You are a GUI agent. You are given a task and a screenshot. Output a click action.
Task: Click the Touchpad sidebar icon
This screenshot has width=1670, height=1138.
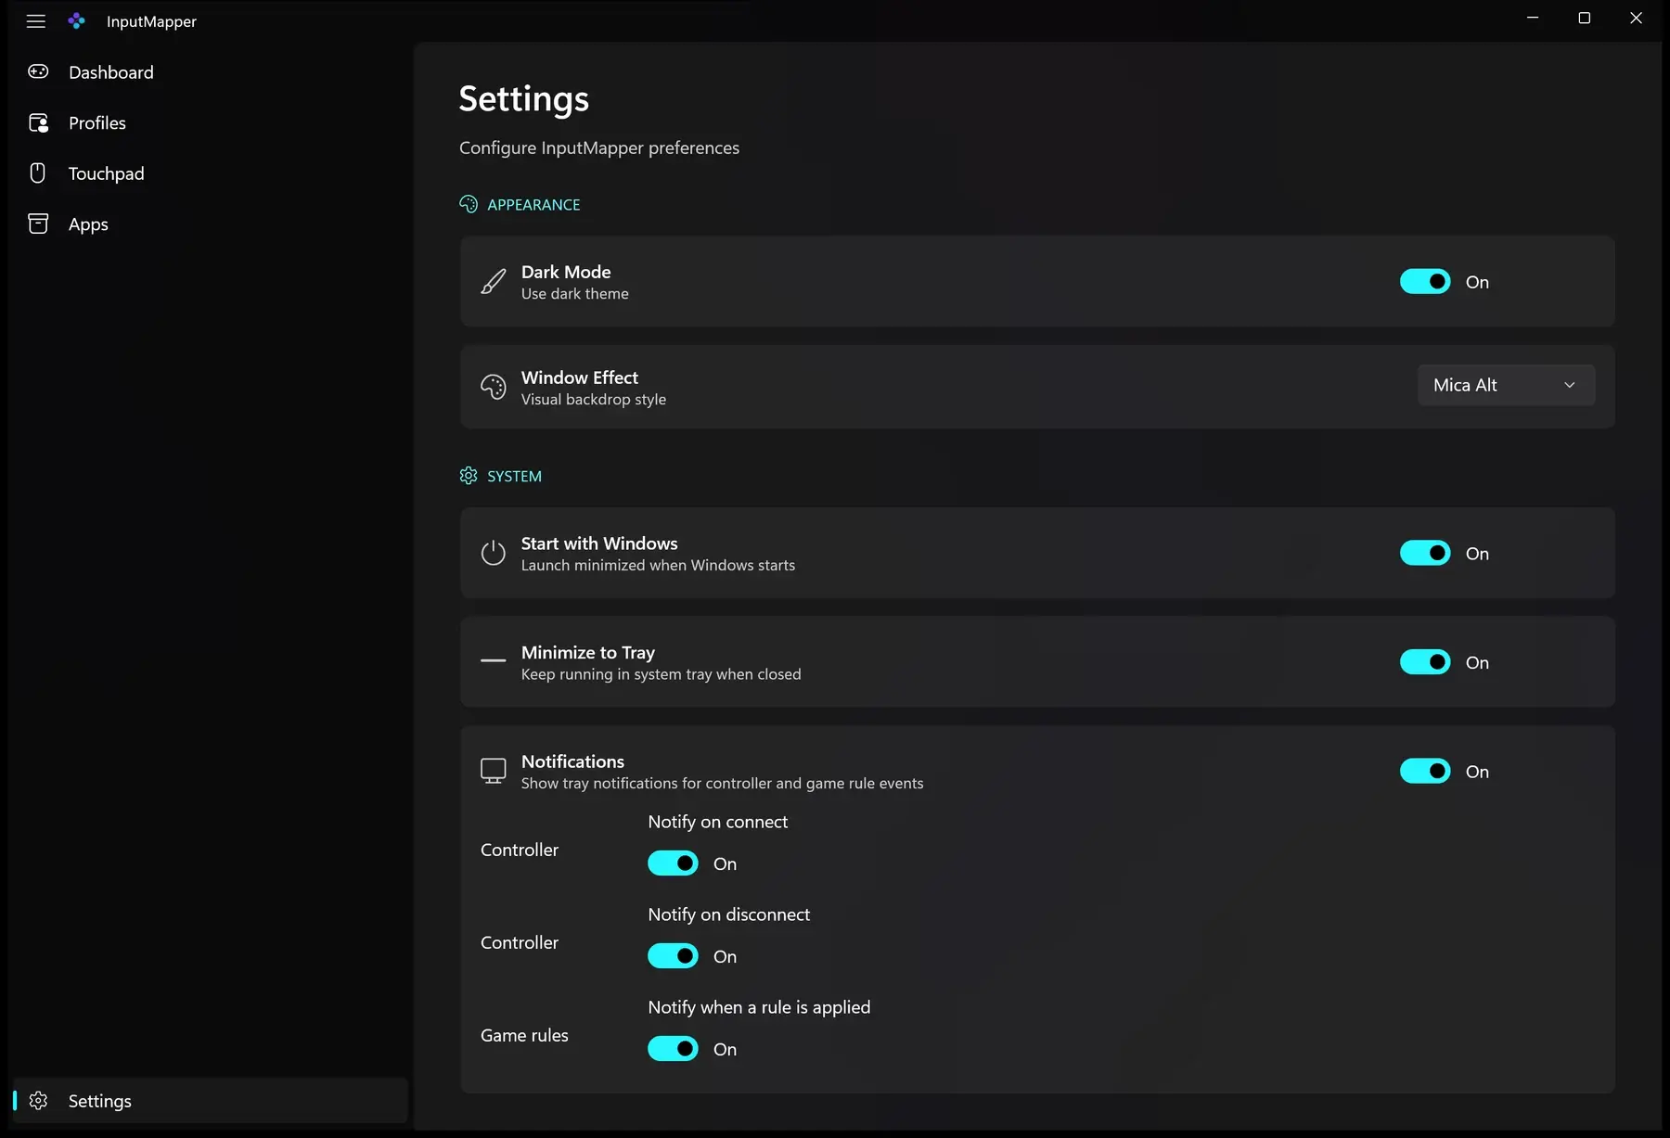coord(38,173)
